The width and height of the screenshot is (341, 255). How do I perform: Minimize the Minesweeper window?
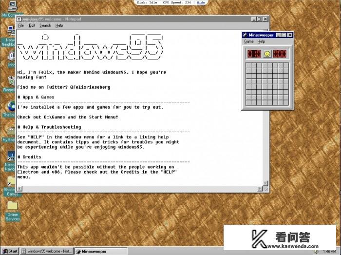coord(278,35)
